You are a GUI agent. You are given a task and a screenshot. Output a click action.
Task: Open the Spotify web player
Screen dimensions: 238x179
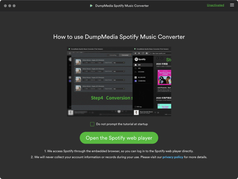click(119, 138)
